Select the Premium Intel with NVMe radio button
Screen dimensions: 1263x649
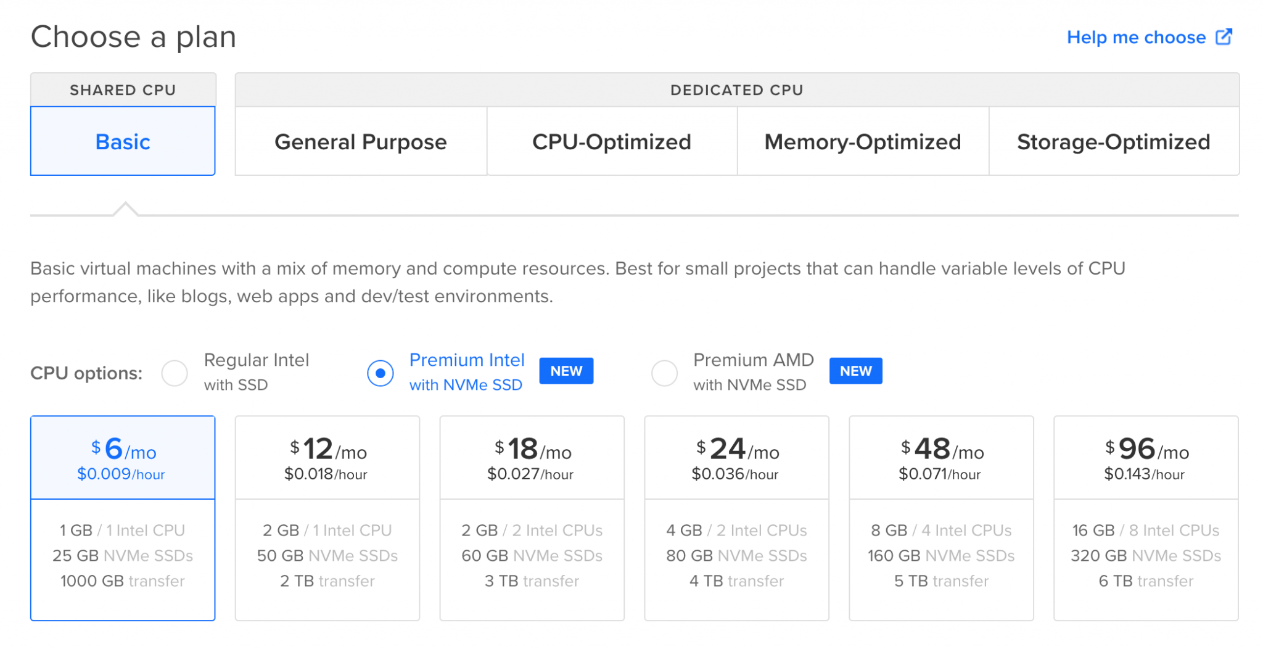[381, 373]
